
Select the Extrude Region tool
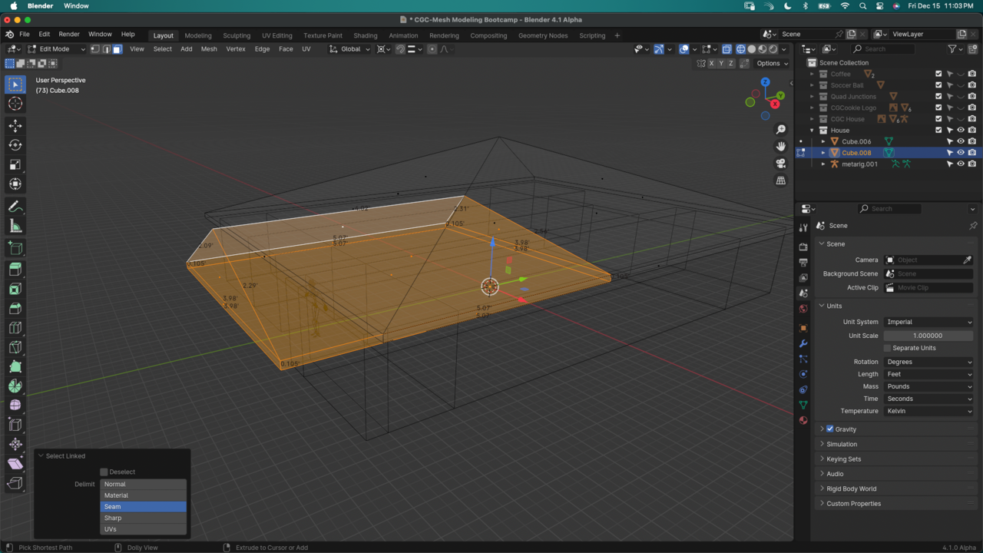point(15,270)
